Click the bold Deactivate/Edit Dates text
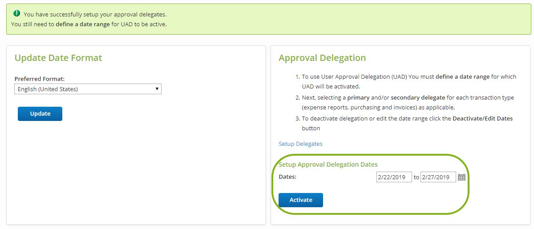 click(x=482, y=118)
